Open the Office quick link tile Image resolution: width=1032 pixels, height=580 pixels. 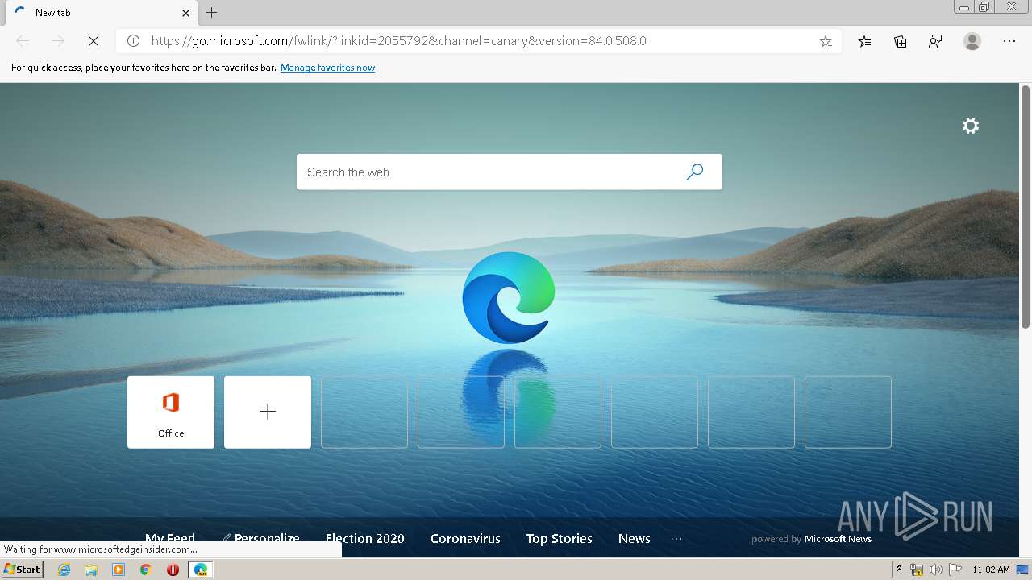tap(171, 412)
